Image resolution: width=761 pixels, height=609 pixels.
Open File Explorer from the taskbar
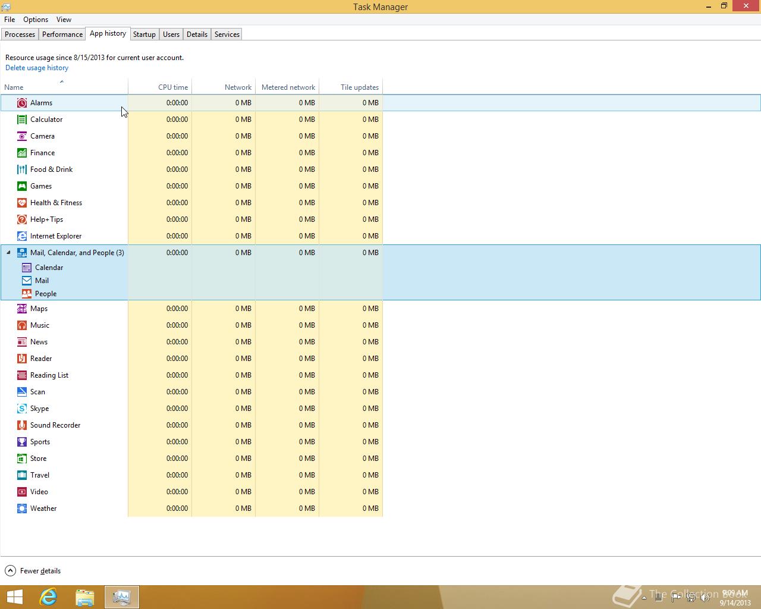tap(85, 597)
